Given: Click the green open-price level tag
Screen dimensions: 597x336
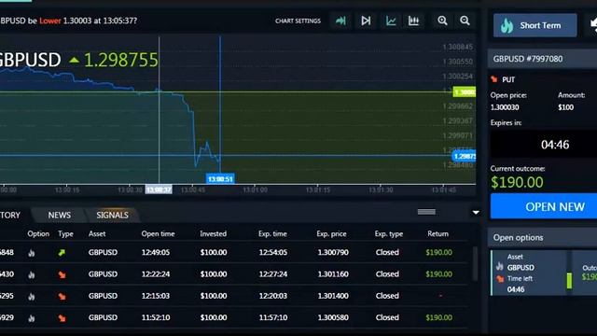Looking at the screenshot, I should point(465,91).
